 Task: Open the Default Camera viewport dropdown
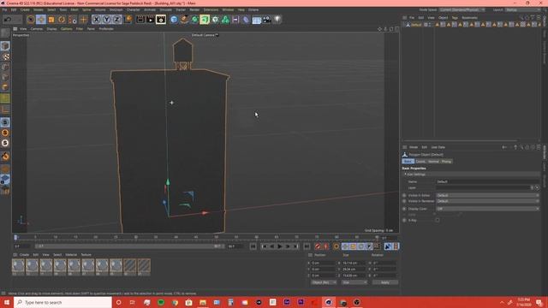[x=205, y=35]
